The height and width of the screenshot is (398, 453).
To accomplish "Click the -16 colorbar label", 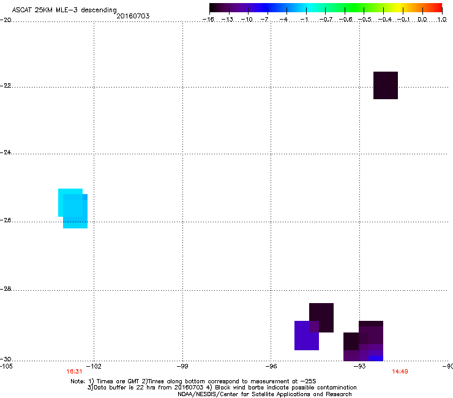I will click(x=208, y=20).
